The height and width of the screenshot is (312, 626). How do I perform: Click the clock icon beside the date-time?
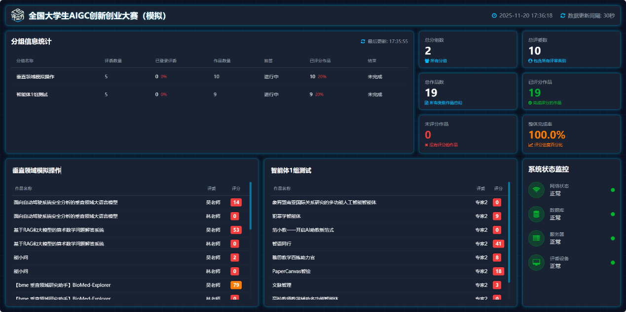(494, 16)
